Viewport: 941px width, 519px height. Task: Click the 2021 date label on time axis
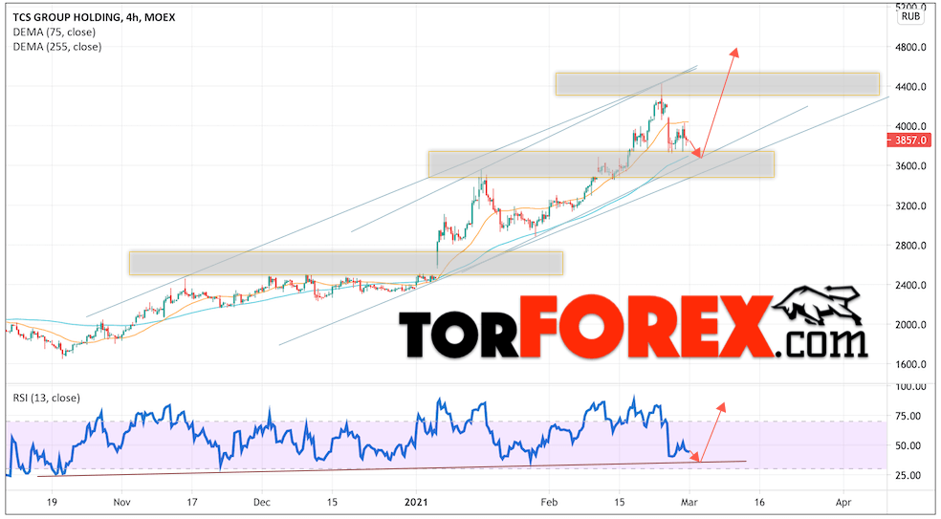(416, 502)
